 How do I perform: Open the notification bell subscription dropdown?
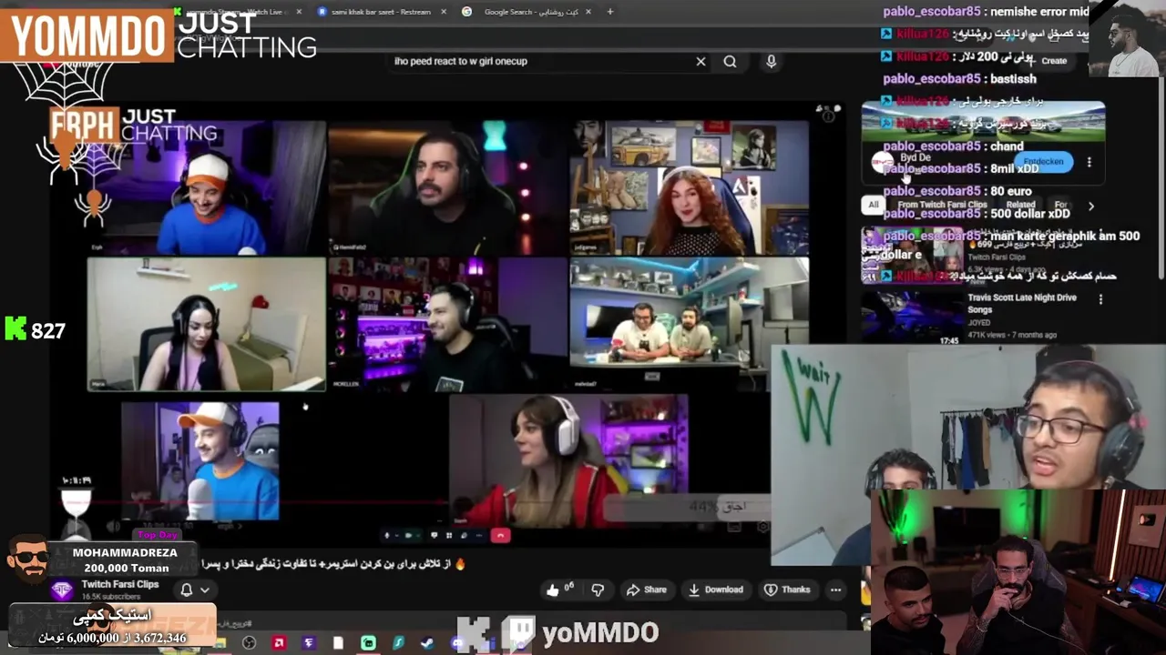click(x=194, y=589)
